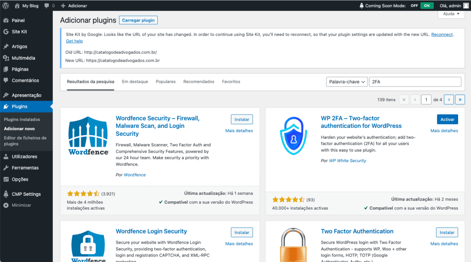This screenshot has width=471, height=262.
Task: Click the Utilizadores user icon
Action: click(x=6, y=157)
